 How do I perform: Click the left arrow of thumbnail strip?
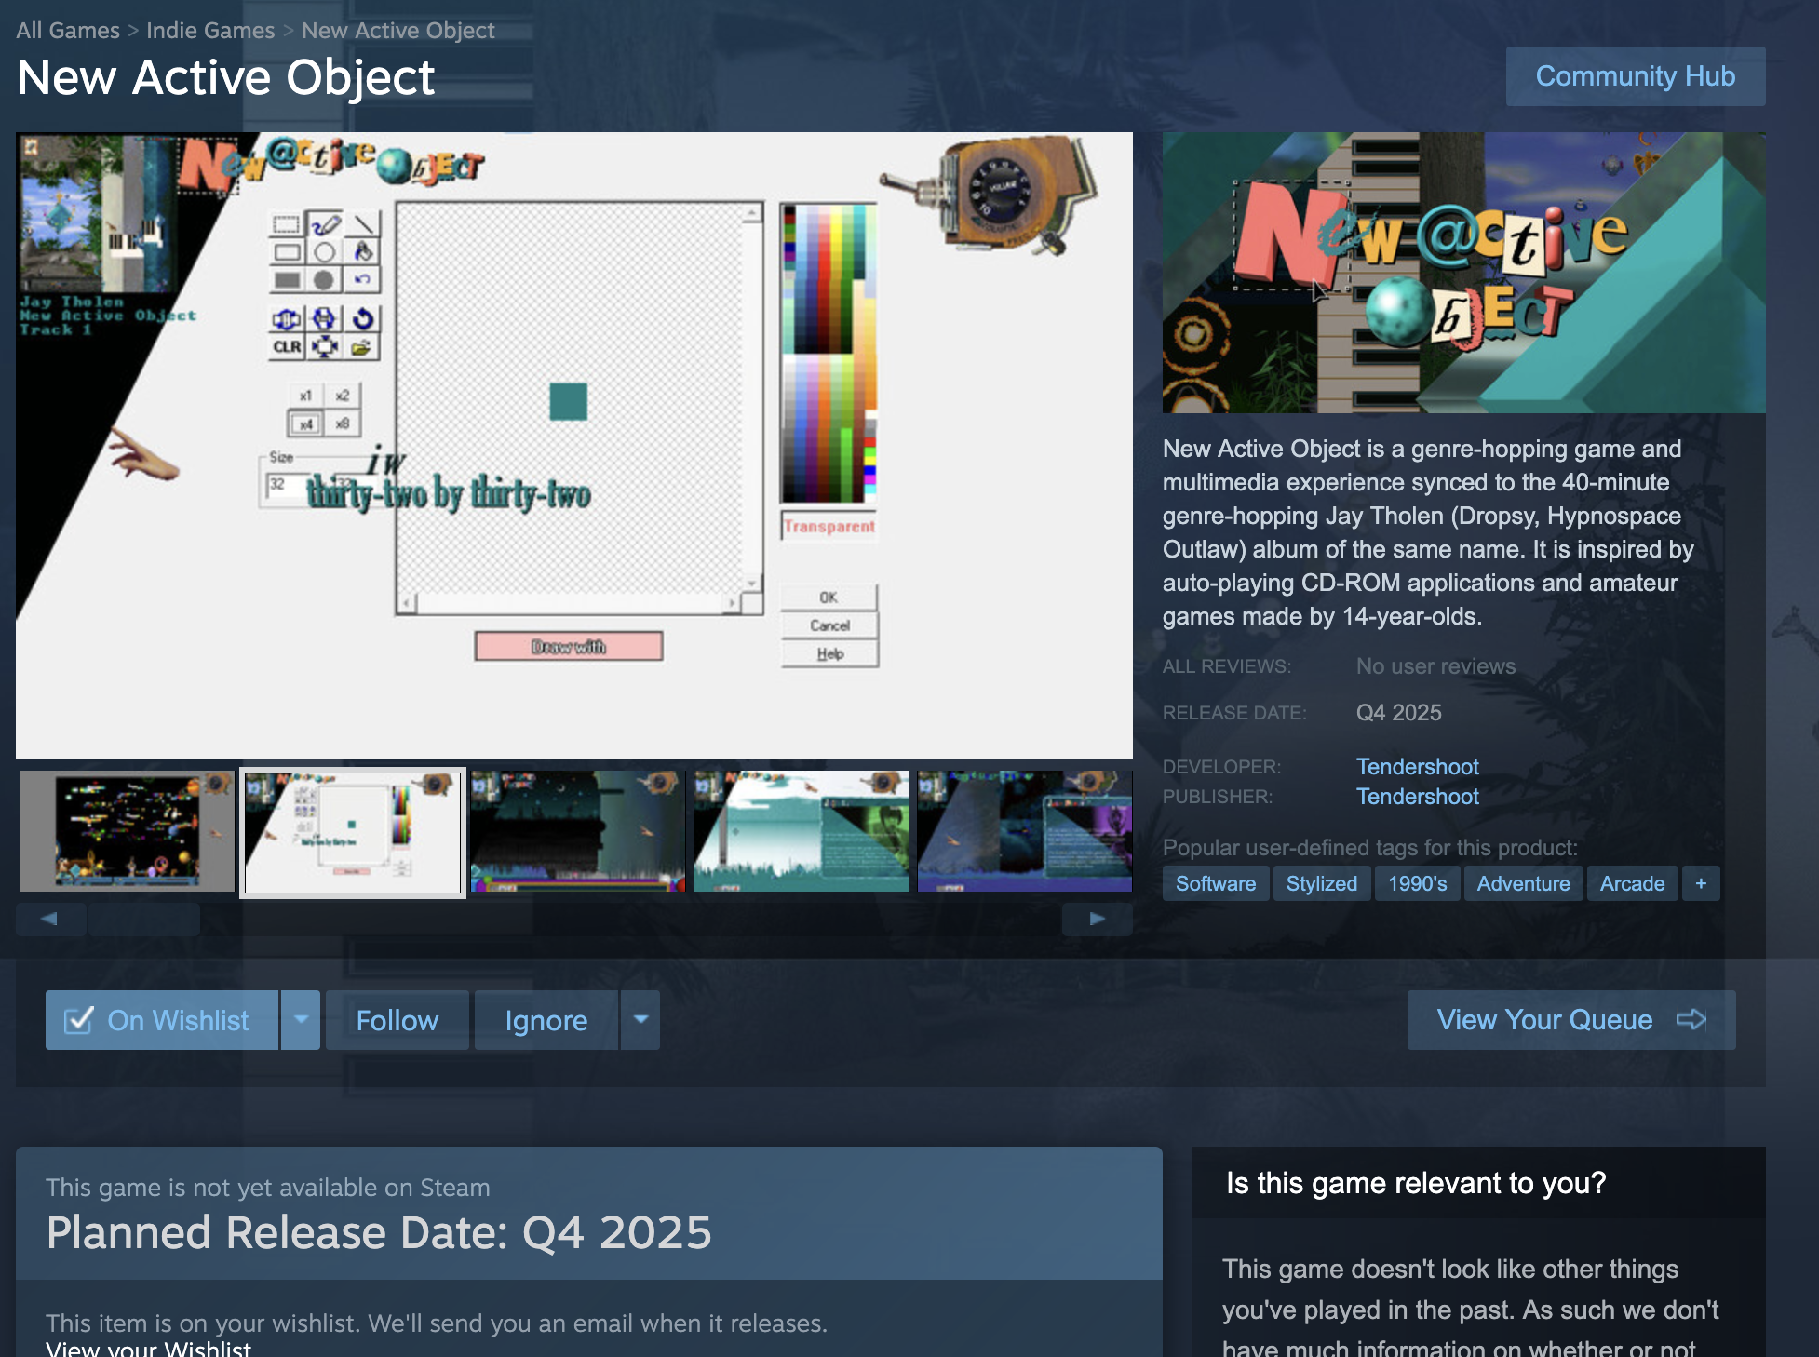tap(50, 919)
